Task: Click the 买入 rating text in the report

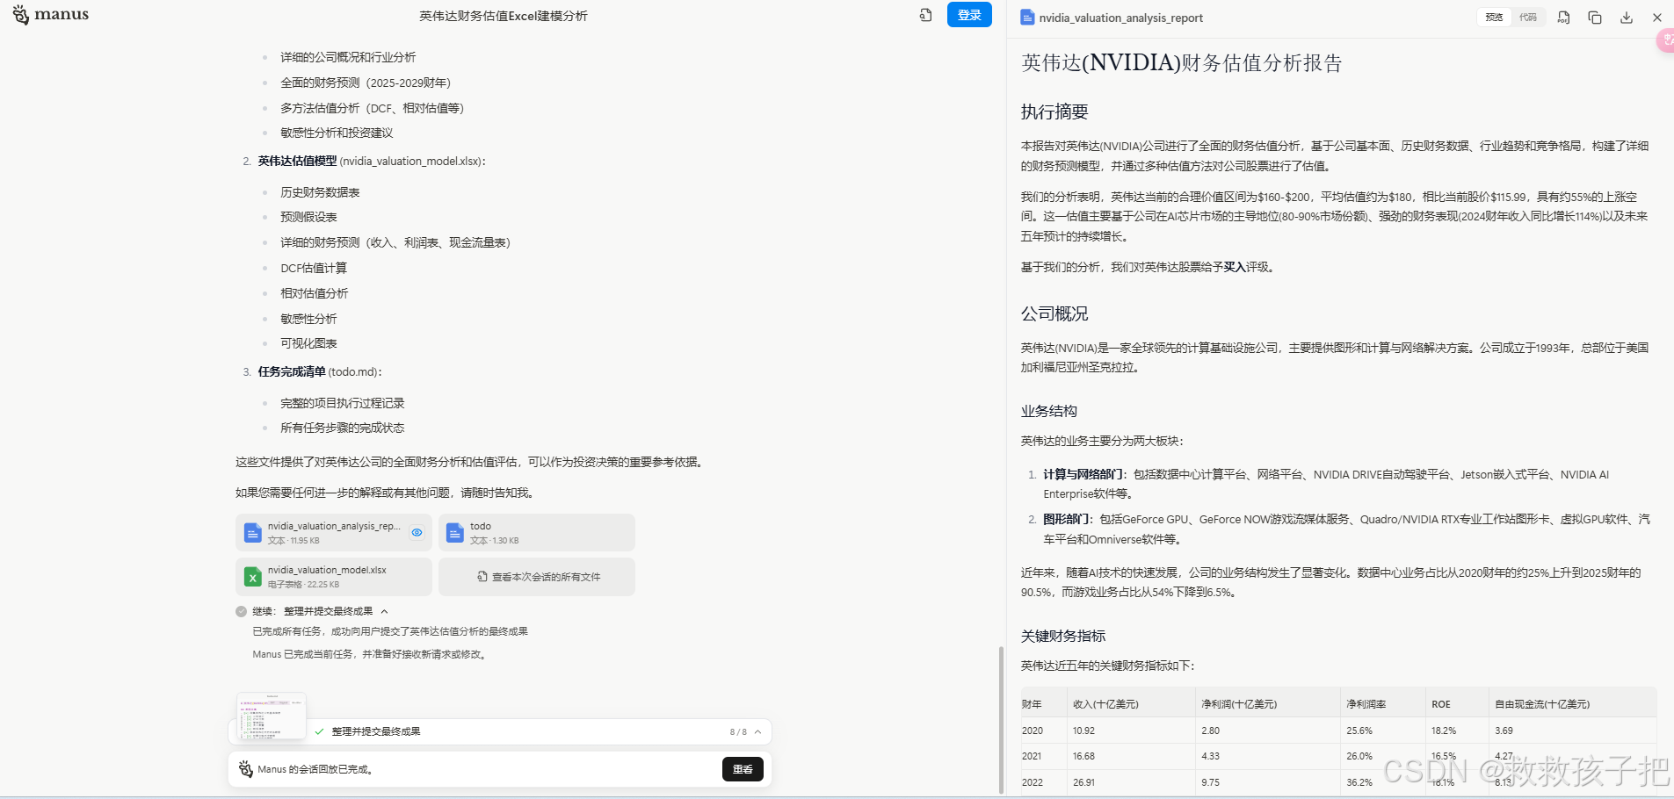Action: [x=1235, y=267]
